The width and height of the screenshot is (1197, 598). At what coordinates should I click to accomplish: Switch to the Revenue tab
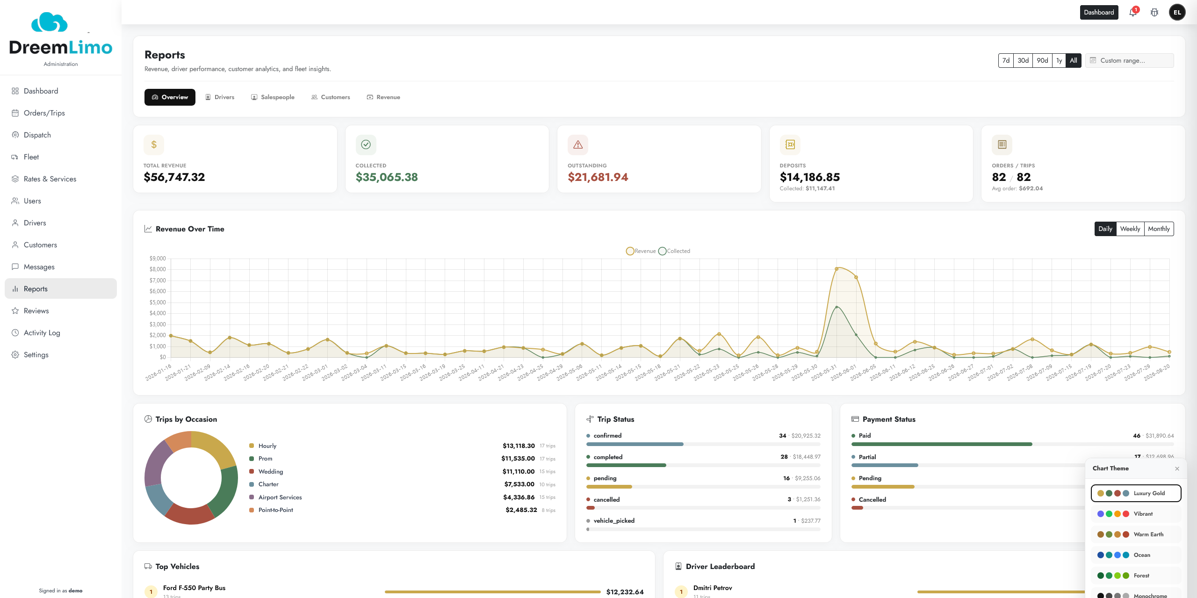point(383,97)
